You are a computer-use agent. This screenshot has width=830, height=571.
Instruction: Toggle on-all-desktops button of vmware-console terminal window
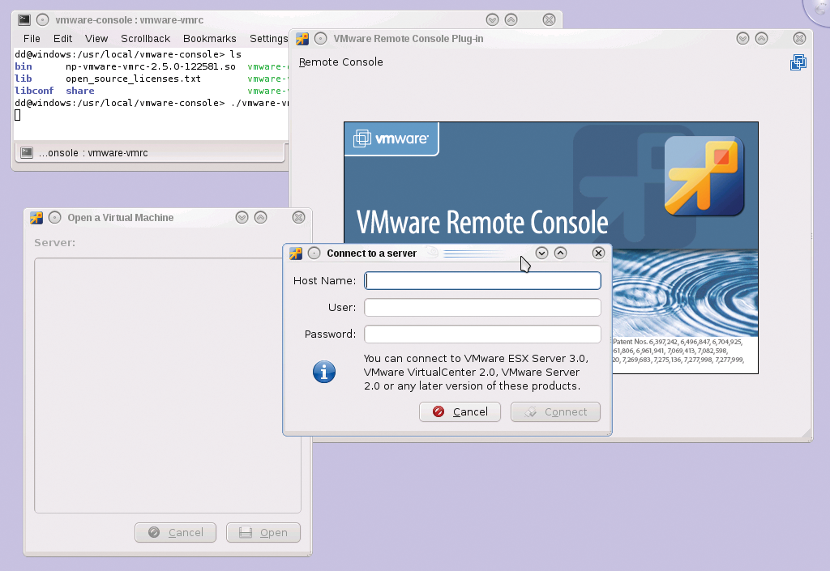43,20
